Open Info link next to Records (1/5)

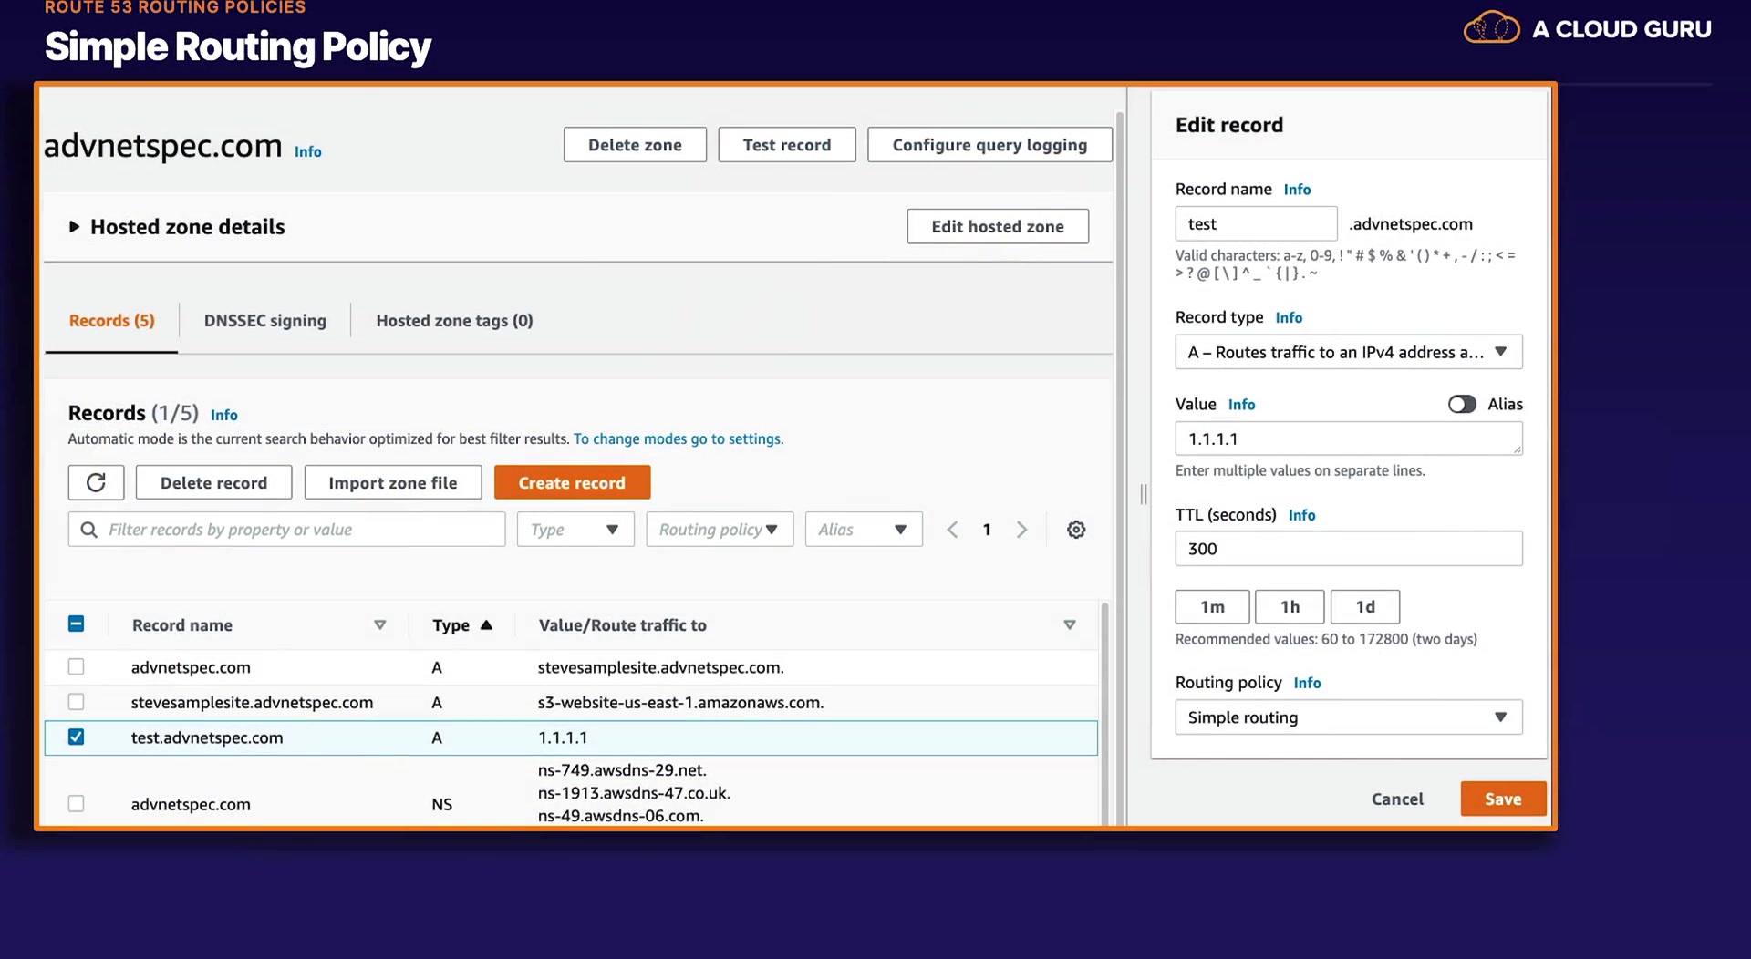(x=223, y=415)
